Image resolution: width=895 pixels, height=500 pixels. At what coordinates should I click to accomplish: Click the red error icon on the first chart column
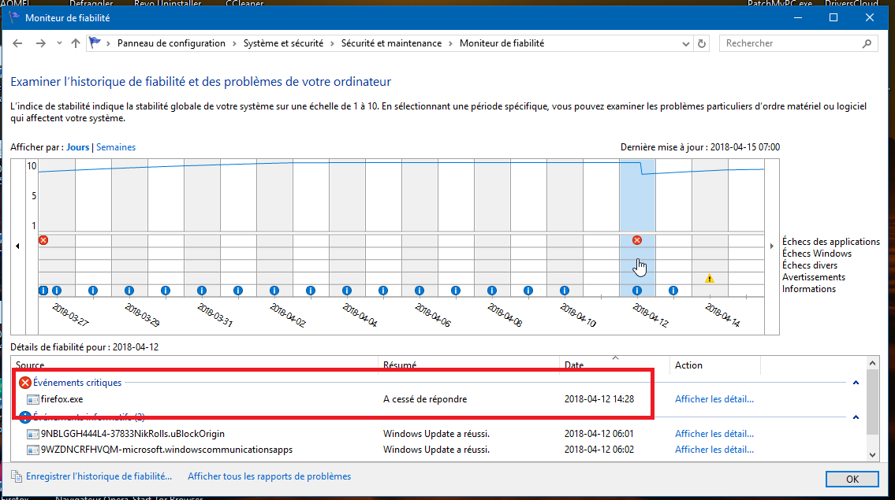point(43,240)
